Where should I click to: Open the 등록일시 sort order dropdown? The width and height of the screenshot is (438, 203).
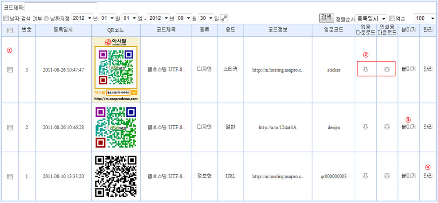pos(371,18)
